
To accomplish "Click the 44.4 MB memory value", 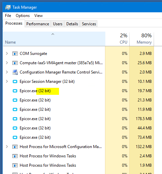I will (x=145, y=128).
